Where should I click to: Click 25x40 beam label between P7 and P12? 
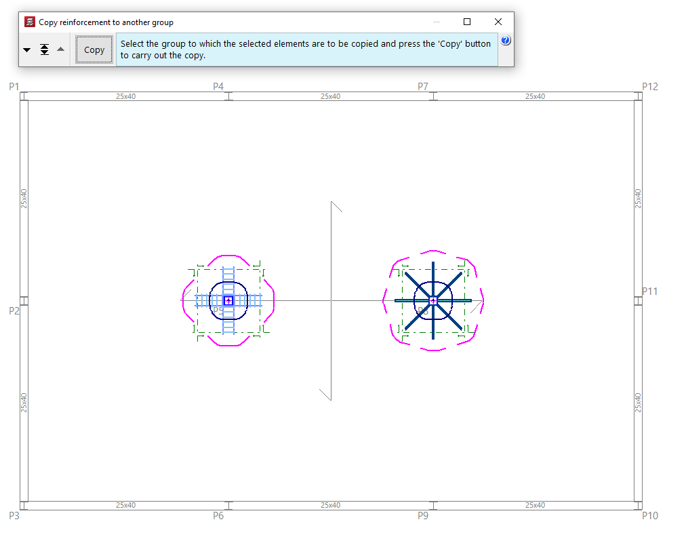[x=535, y=96]
